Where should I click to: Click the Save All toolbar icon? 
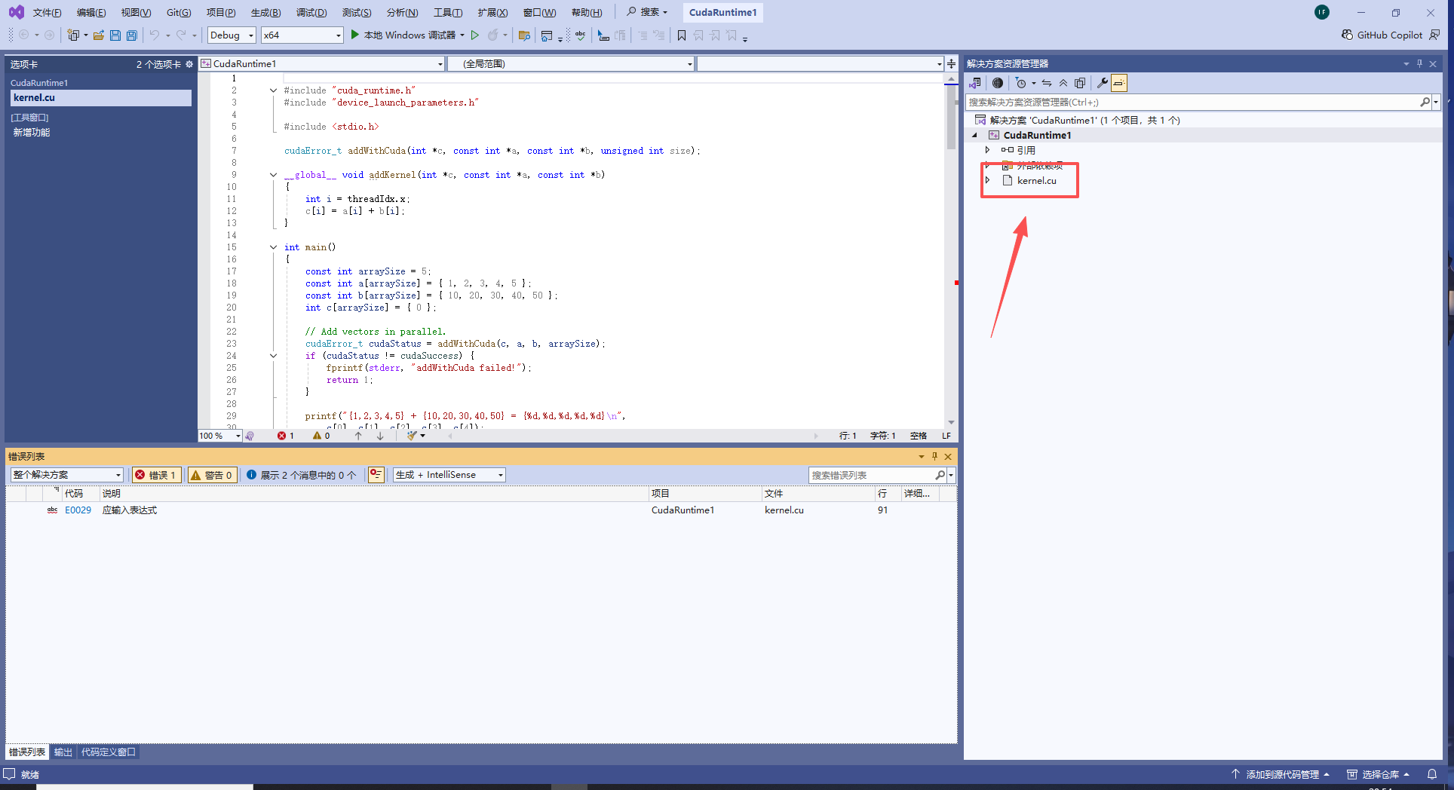pos(131,35)
